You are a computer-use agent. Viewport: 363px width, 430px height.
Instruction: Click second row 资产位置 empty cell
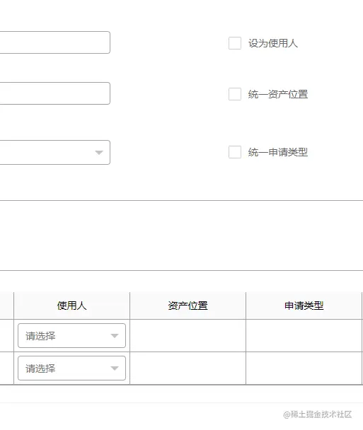pyautogui.click(x=188, y=368)
